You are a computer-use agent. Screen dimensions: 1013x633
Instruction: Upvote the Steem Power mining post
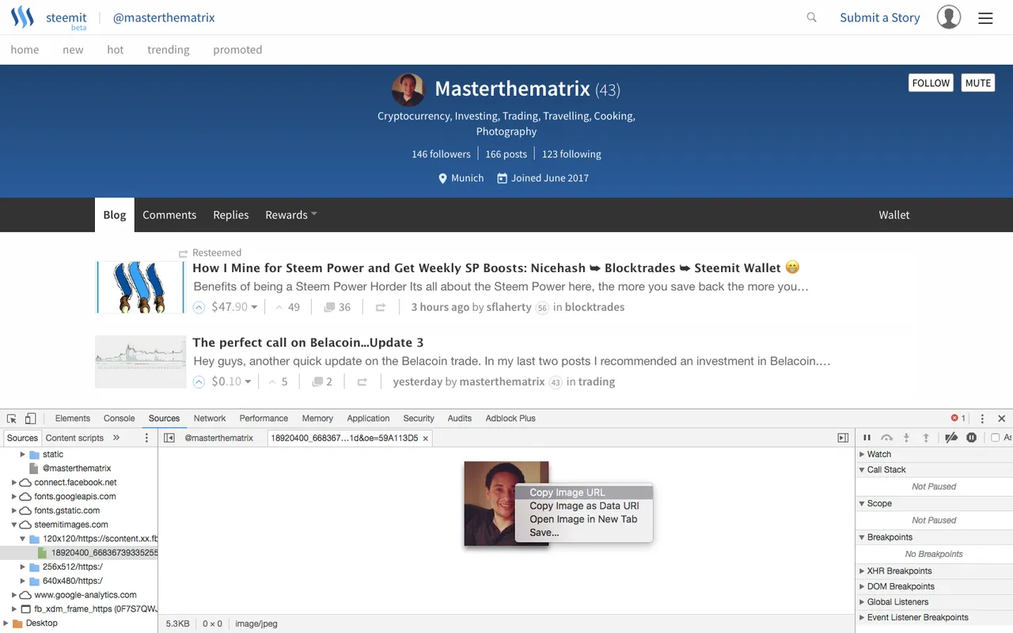pos(199,308)
